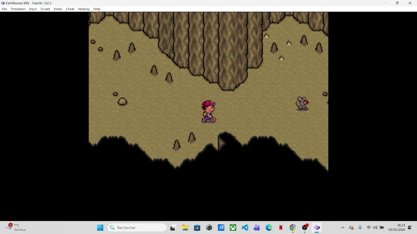
Task: Restore down the Snes9x window
Action: [397, 3]
